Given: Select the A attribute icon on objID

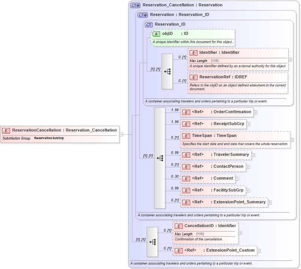Looking at the screenshot, I should [x=156, y=33].
